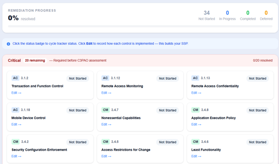Click the 0 Deferred counter
Viewport: 279px width, 164px height.
point(266,16)
